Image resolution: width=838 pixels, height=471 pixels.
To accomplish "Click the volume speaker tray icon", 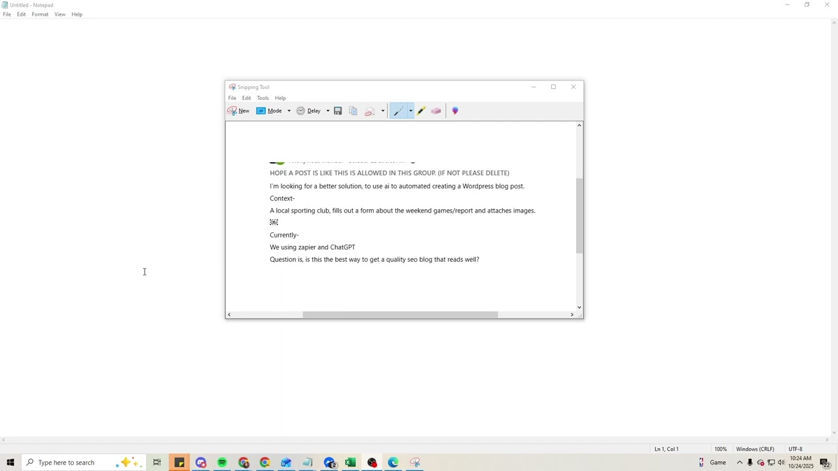I will coord(781,462).
